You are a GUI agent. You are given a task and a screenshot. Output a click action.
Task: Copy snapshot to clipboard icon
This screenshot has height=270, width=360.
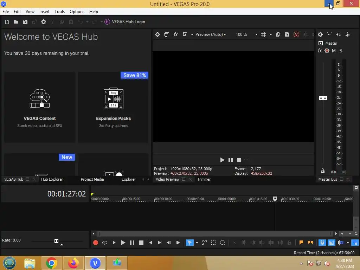click(278, 34)
